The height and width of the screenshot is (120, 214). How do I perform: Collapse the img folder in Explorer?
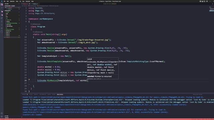click(7, 18)
